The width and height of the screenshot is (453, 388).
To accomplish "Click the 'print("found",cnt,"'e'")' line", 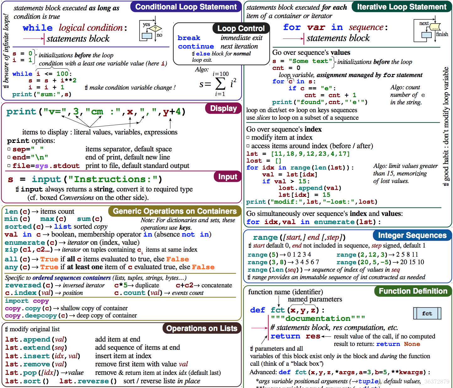I will click(320, 102).
